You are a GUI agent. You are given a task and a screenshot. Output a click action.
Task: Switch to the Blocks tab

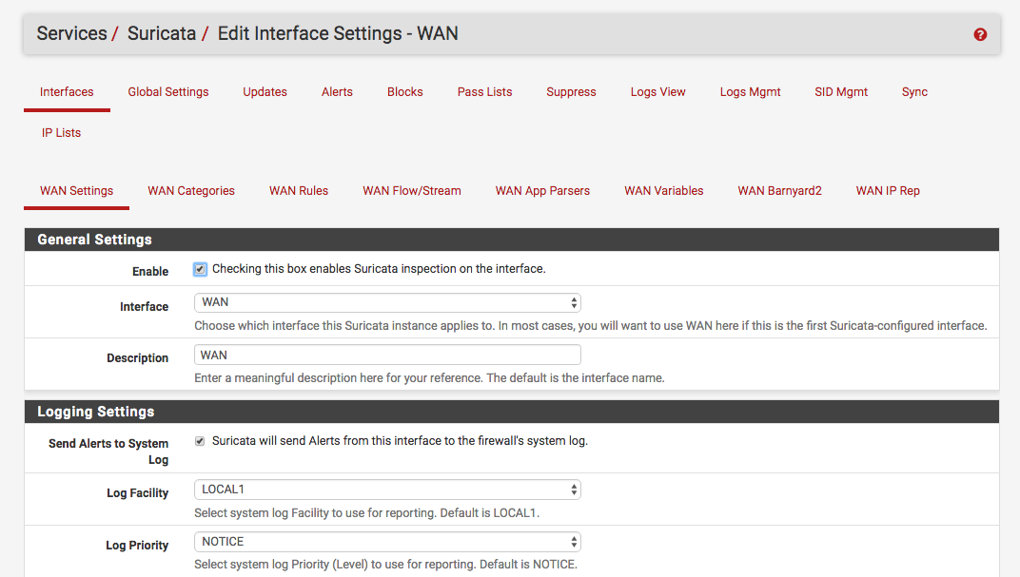pos(404,92)
